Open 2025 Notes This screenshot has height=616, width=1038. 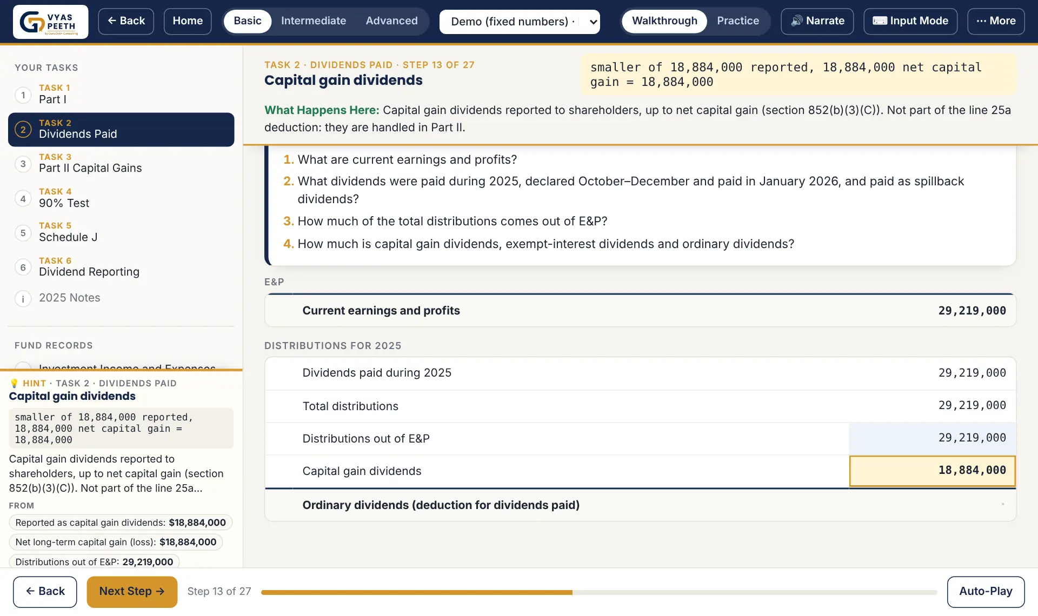(x=121, y=298)
